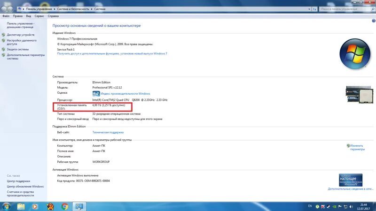376x211 pixels.
Task: Select the model text Professional SP1 v.12.12
Action: click(107, 88)
